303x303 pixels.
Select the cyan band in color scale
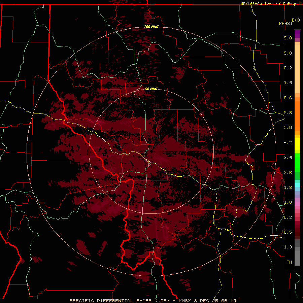click(x=297, y=185)
